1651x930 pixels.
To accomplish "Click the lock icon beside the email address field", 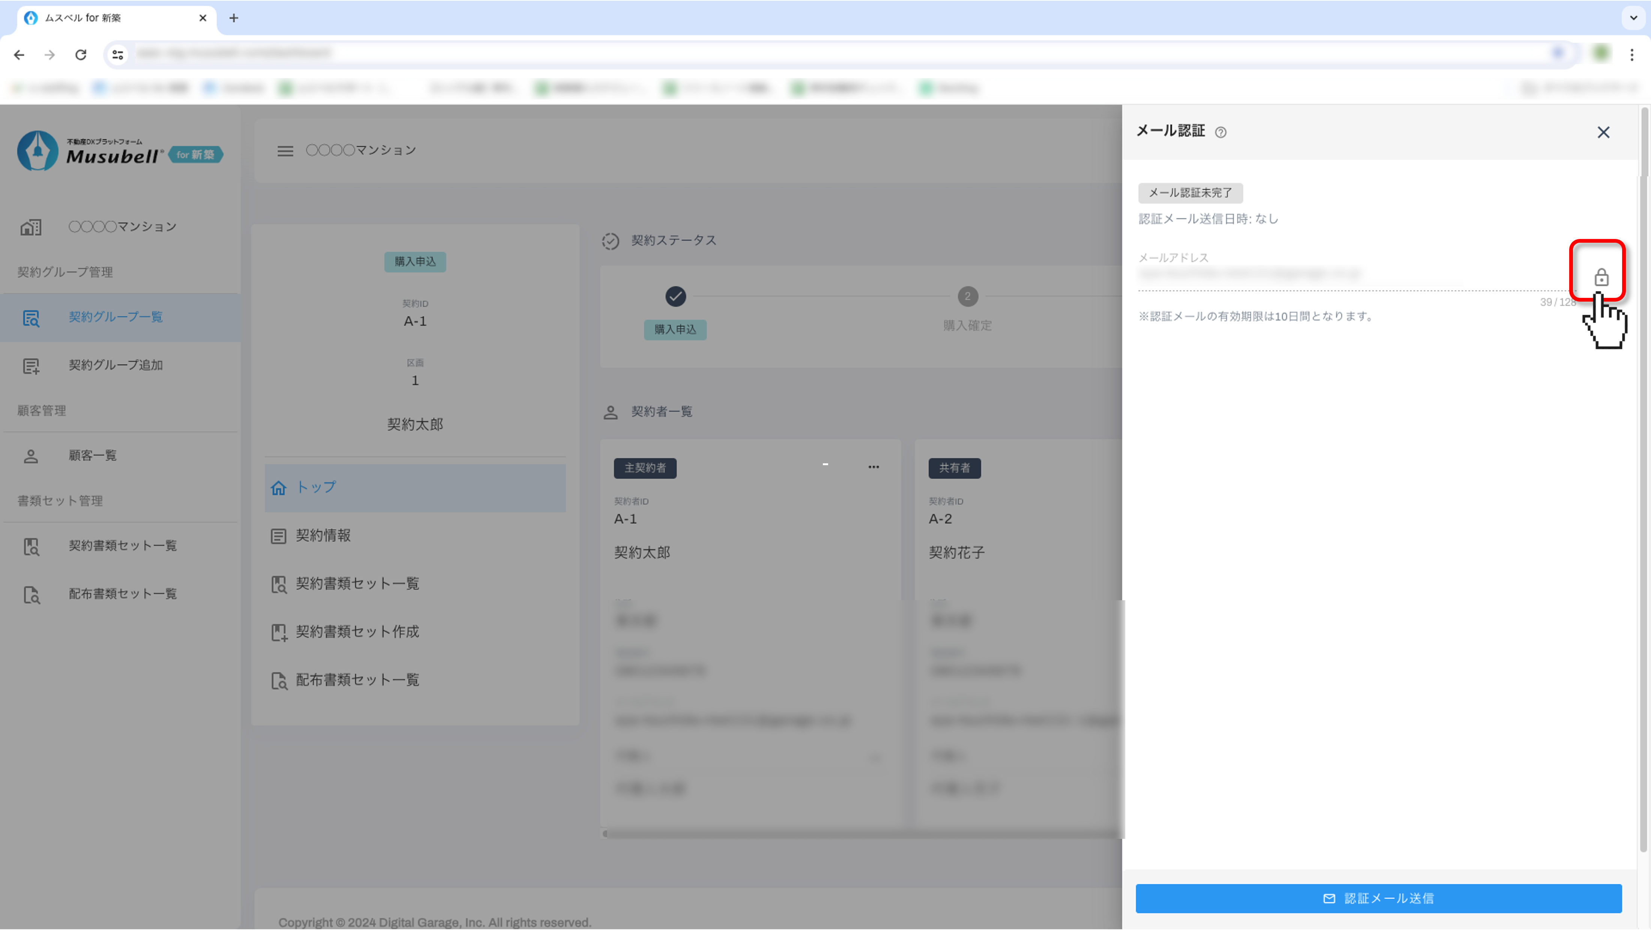I will tap(1601, 277).
